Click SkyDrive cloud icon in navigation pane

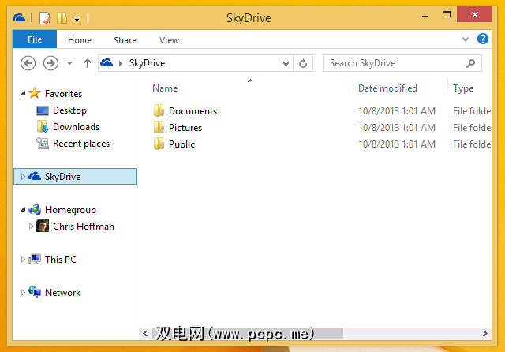(x=35, y=176)
